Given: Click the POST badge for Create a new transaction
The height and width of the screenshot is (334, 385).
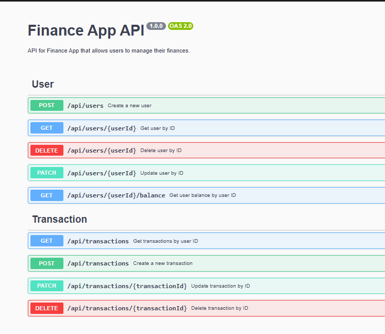Looking at the screenshot, I should pos(47,263).
